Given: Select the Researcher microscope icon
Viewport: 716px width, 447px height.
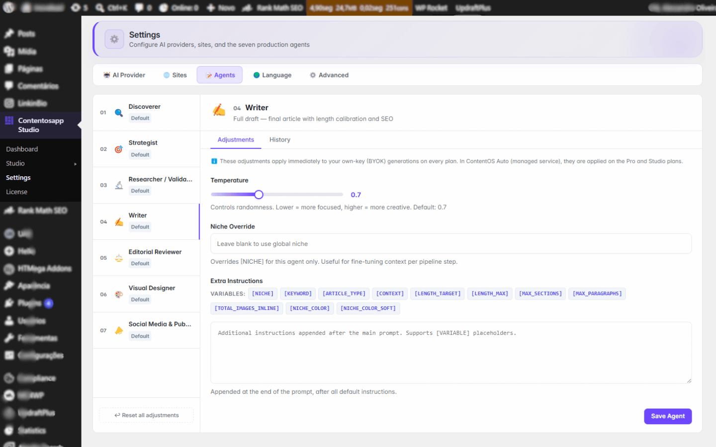Looking at the screenshot, I should point(119,185).
